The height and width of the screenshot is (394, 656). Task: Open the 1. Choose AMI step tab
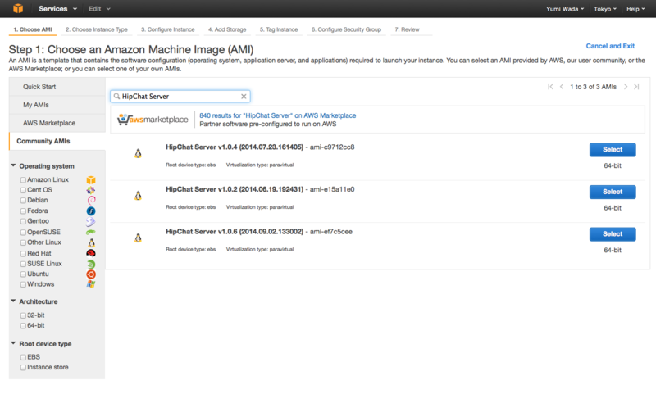[x=33, y=29]
